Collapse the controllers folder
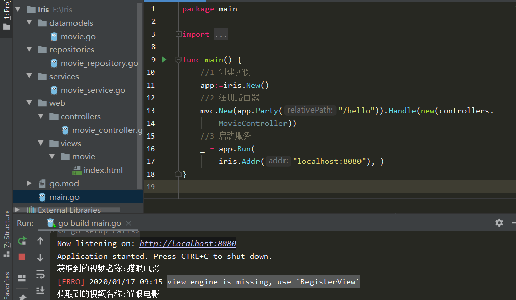516x300 pixels. point(41,116)
